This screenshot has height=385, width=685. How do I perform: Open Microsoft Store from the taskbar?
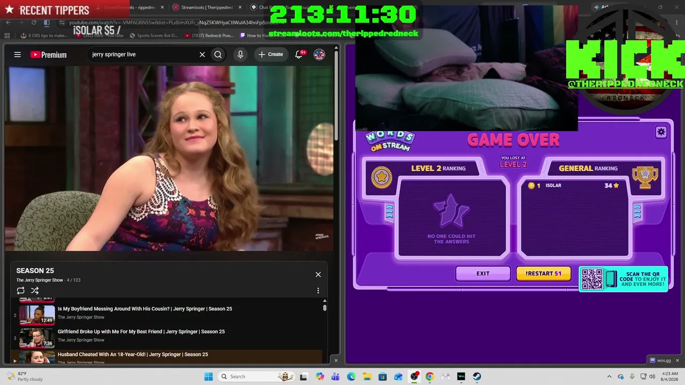click(x=383, y=376)
